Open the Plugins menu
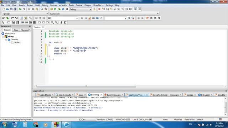Viewport: 228px width, 128px height. (88, 5)
